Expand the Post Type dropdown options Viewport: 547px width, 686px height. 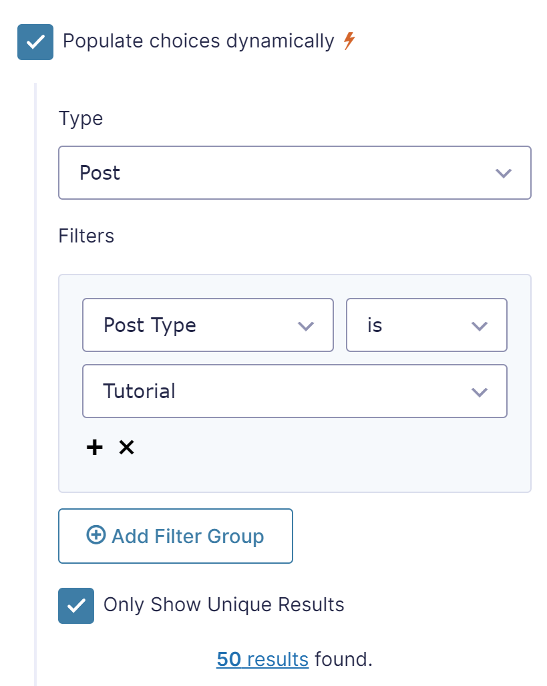[x=208, y=325]
